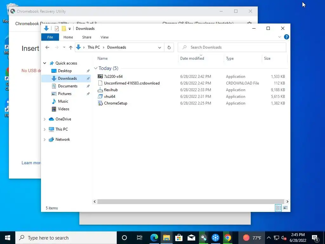Click This PC in the address breadcrumb
Image resolution: width=325 pixels, height=244 pixels.
pos(94,47)
